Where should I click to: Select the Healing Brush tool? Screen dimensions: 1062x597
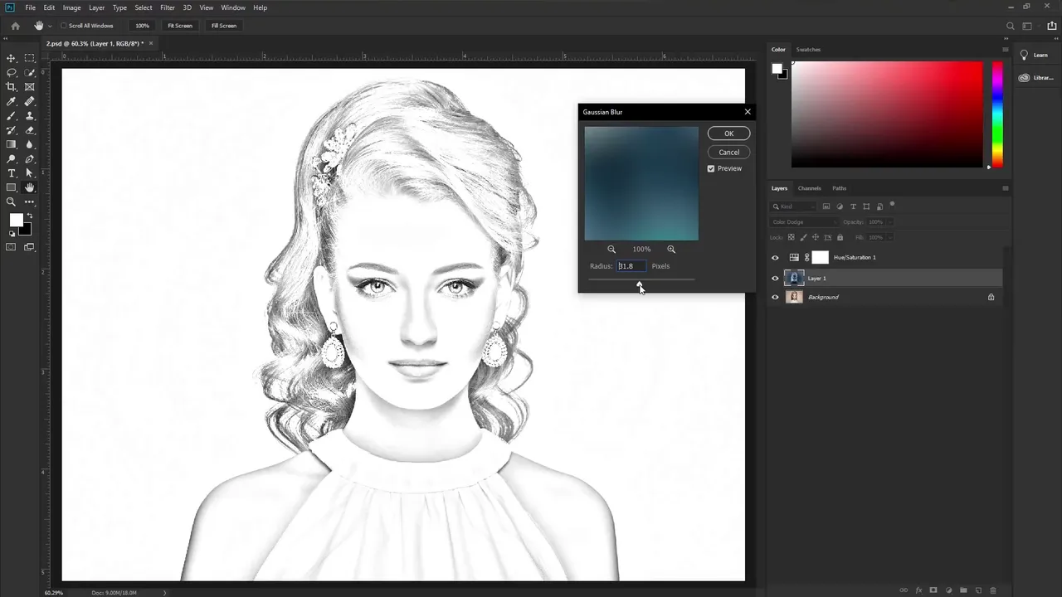(x=30, y=101)
